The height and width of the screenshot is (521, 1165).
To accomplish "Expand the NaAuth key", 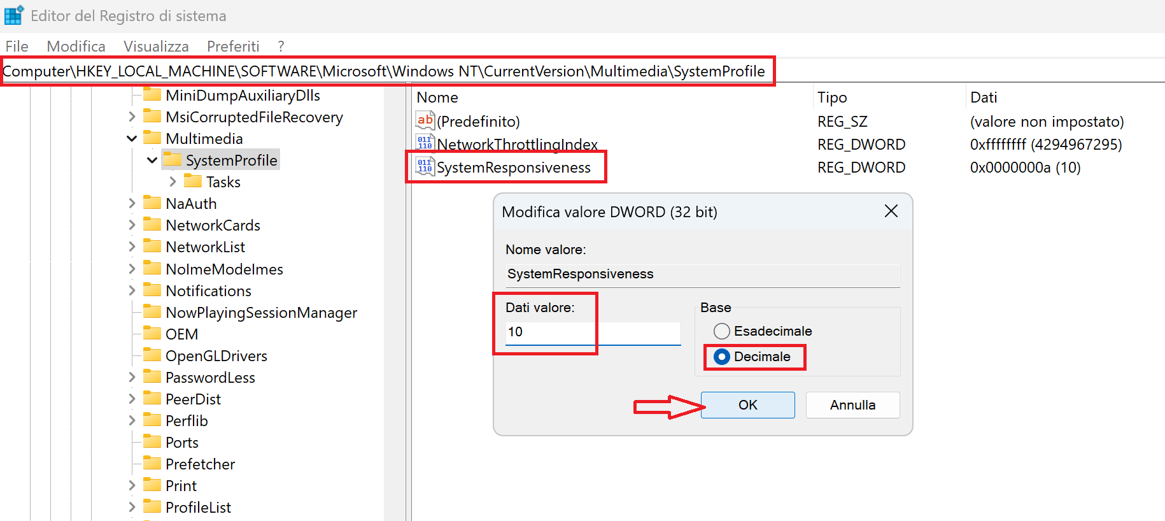I will [x=132, y=203].
